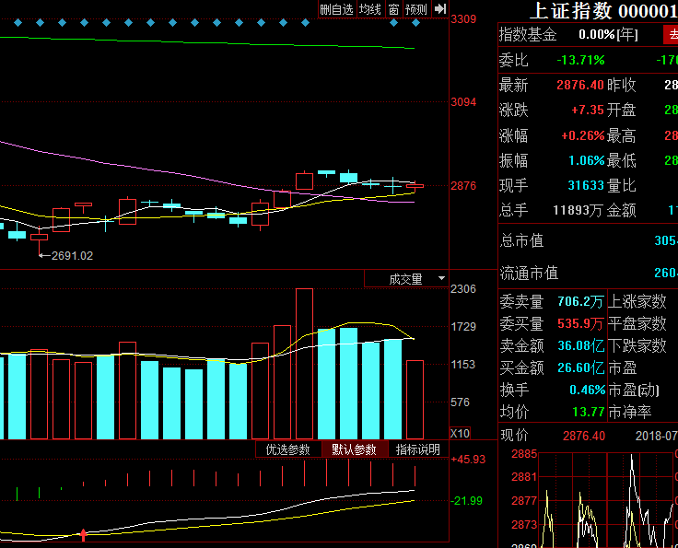Click the 删自选 toolbar button

336,9
